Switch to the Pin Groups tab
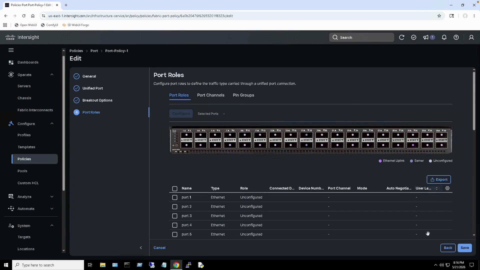Viewport: 480px width, 270px height. click(x=243, y=95)
